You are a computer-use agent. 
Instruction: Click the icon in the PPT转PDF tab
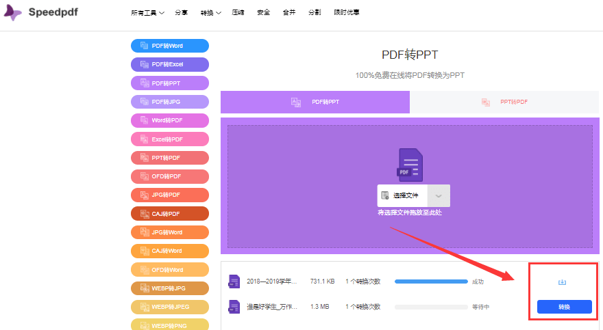click(x=486, y=102)
